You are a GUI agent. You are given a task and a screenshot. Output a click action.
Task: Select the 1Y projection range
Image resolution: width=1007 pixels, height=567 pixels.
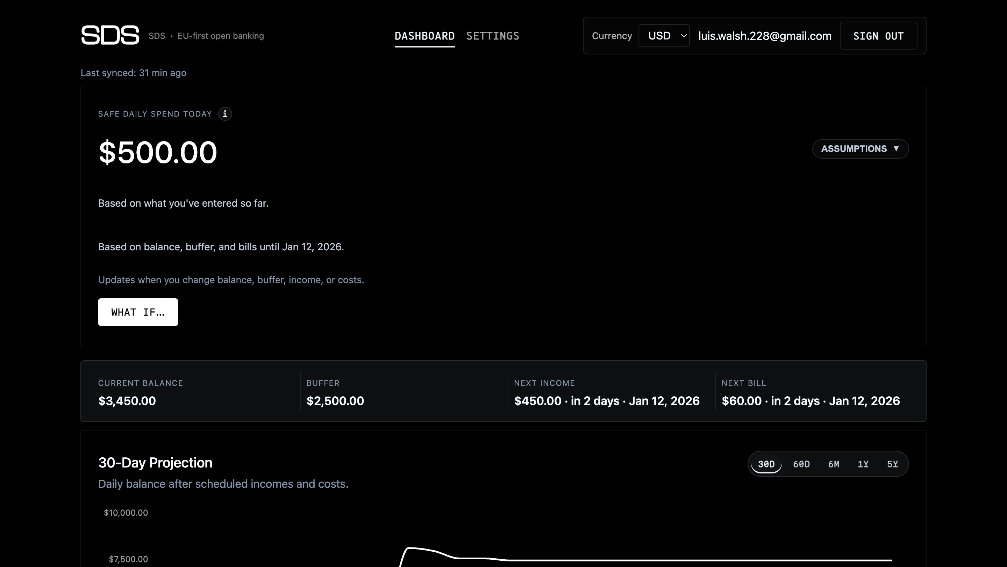[863, 464]
